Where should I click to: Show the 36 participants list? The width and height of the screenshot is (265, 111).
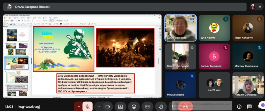pyautogui.click(x=256, y=7)
